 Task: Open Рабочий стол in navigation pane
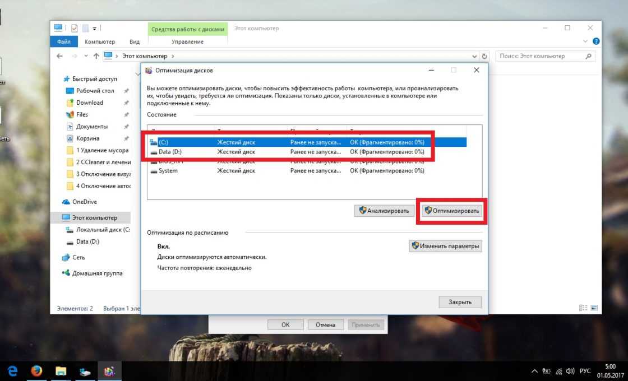95,91
